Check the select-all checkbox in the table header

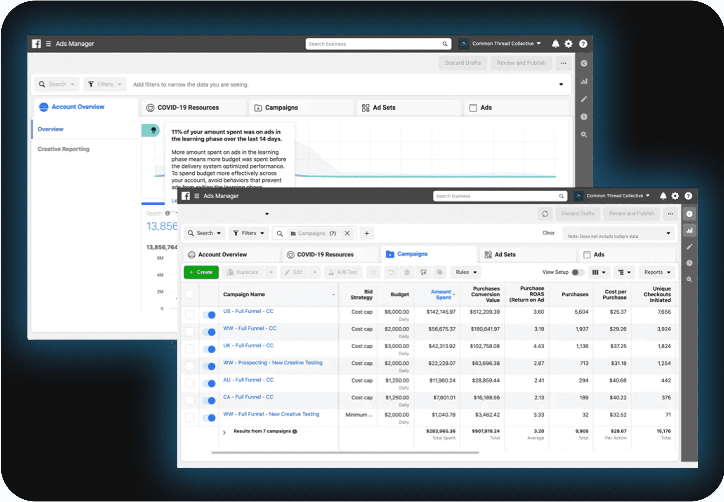pos(190,295)
